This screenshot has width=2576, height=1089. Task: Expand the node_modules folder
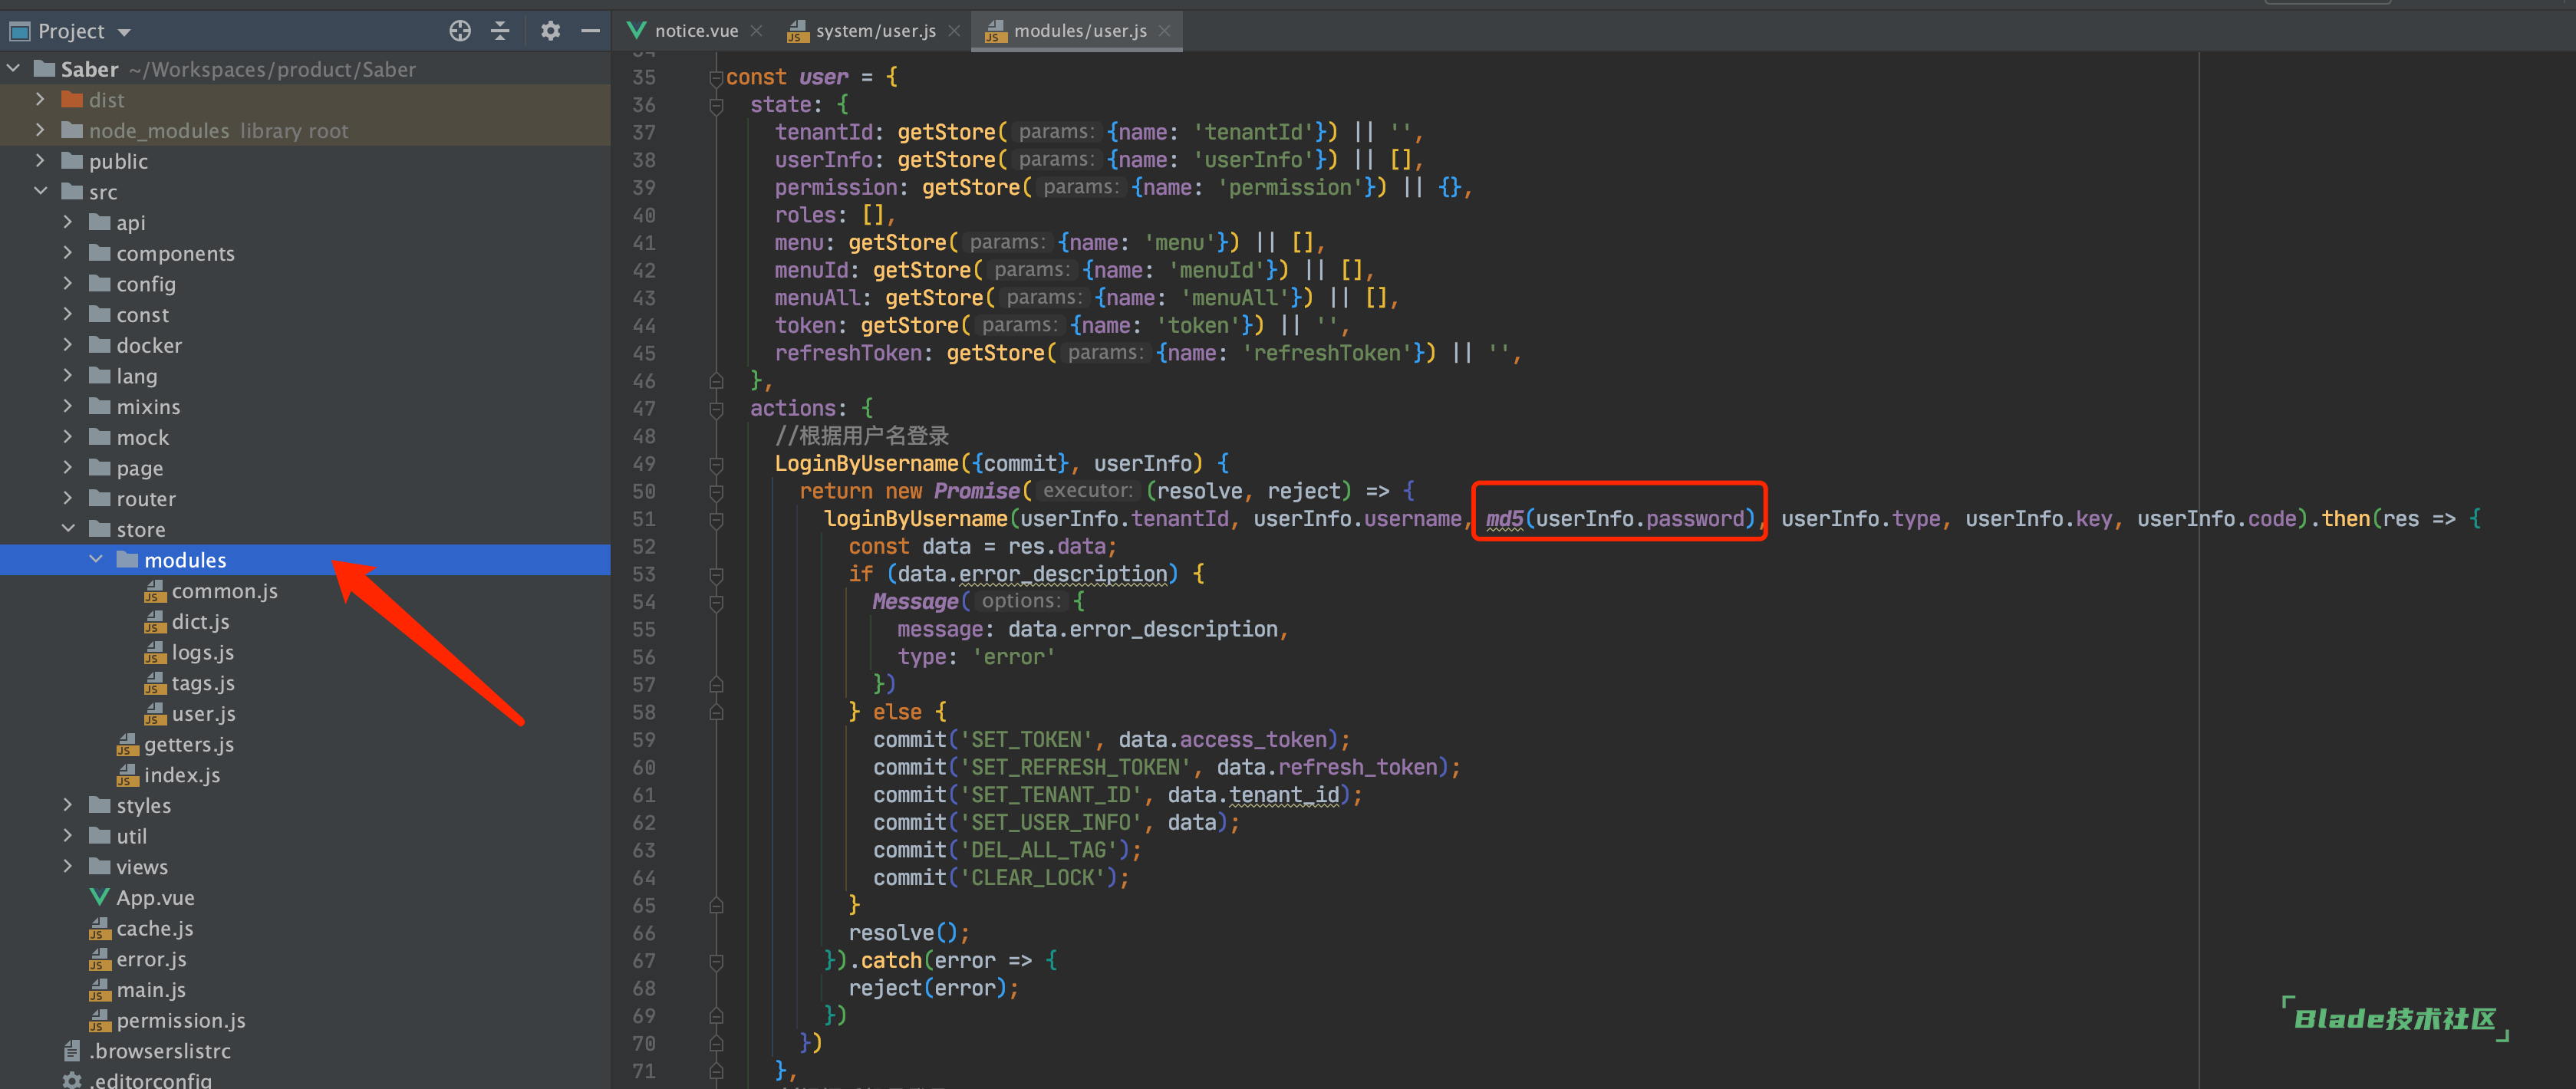[41, 130]
